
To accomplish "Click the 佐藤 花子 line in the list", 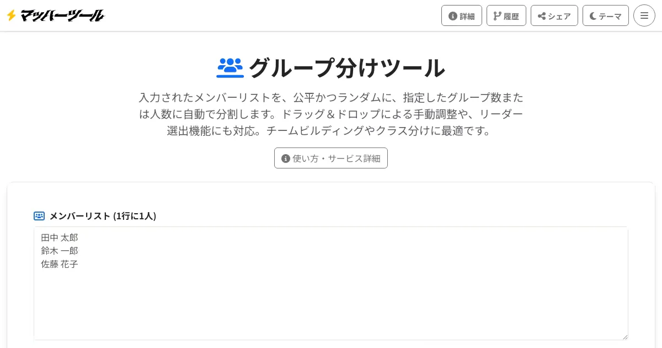I will click(x=60, y=264).
